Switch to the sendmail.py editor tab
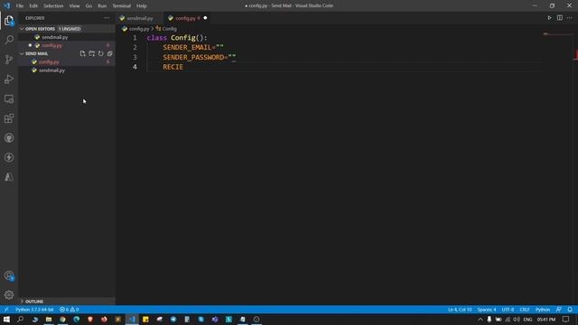The image size is (578, 325). pos(140,18)
